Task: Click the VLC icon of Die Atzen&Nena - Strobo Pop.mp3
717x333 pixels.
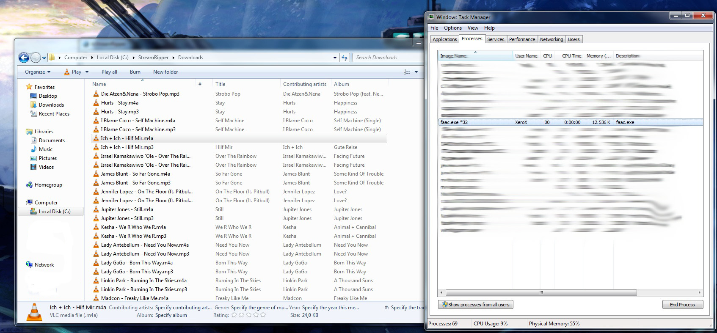Action: 96,94
